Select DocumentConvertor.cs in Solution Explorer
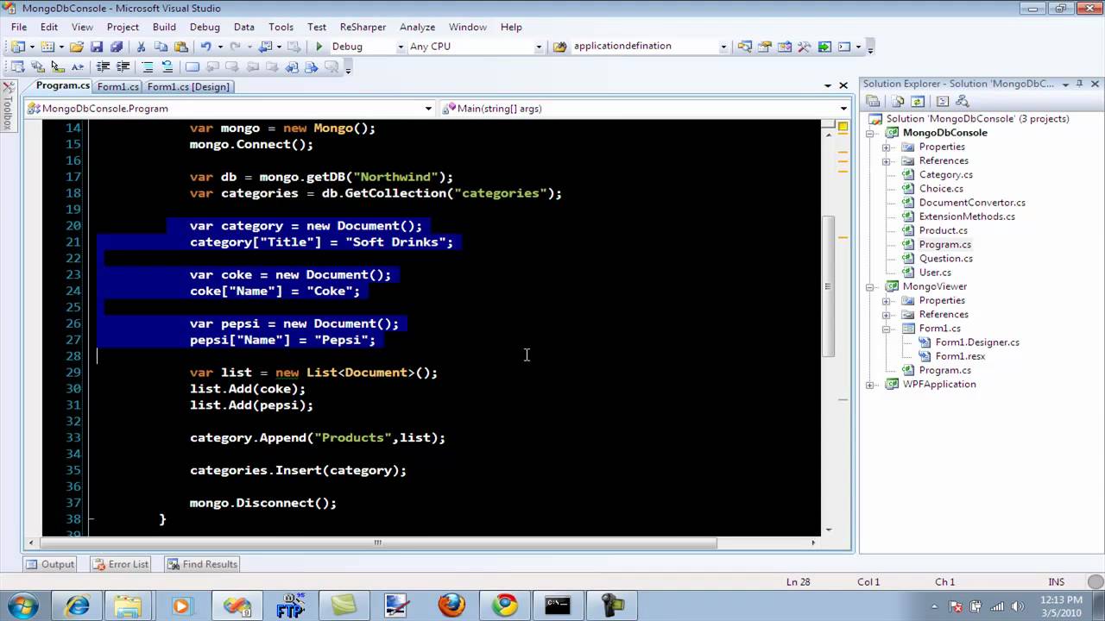Viewport: 1105px width, 621px height. [x=972, y=203]
